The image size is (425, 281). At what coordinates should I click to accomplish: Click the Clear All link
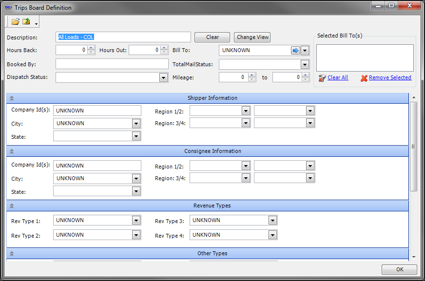[x=338, y=77]
